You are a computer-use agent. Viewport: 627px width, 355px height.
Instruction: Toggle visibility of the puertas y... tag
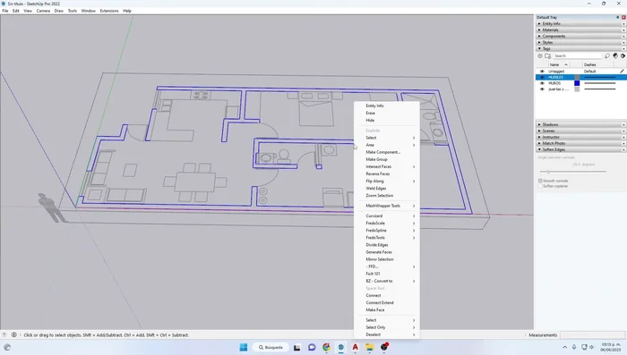tap(542, 89)
